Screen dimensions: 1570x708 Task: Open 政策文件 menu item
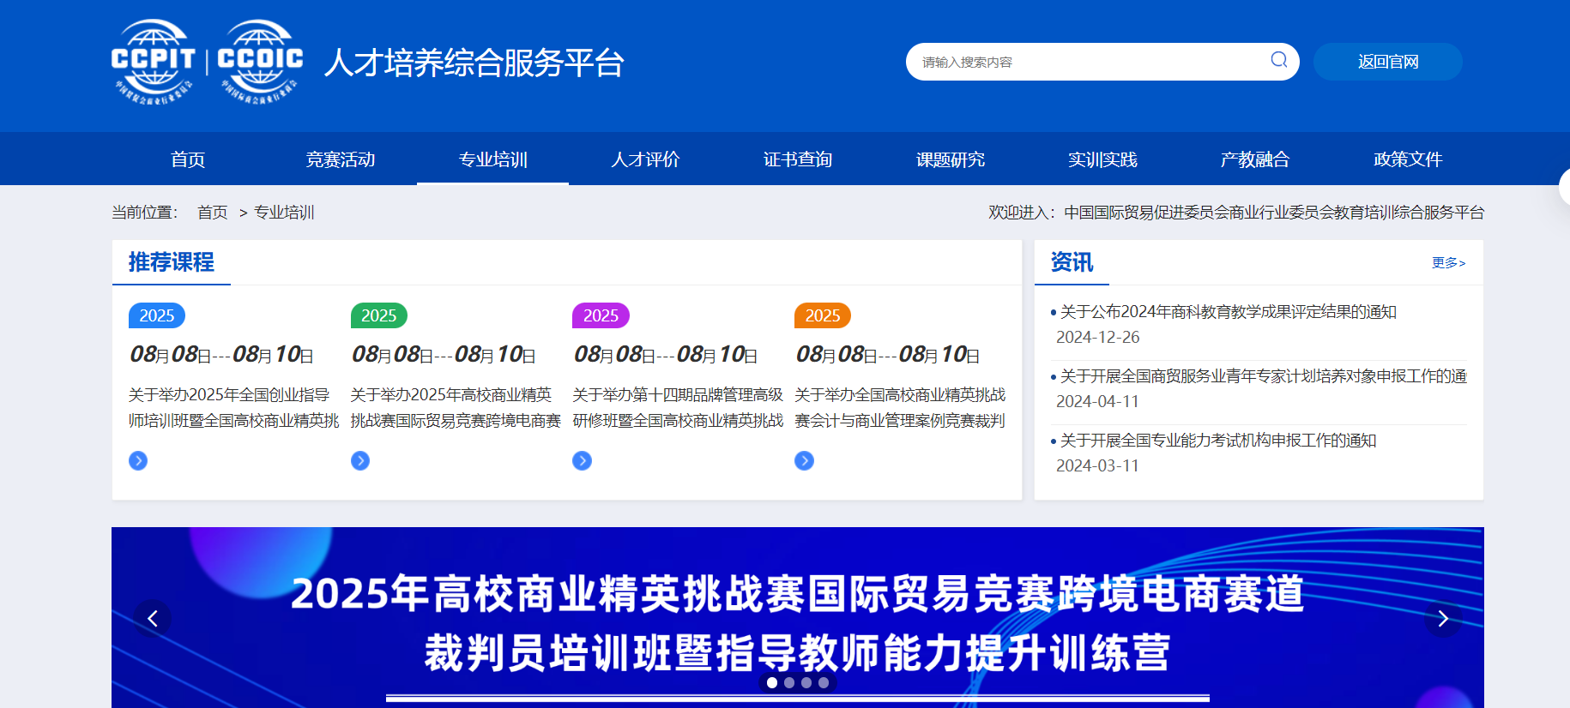(x=1408, y=159)
